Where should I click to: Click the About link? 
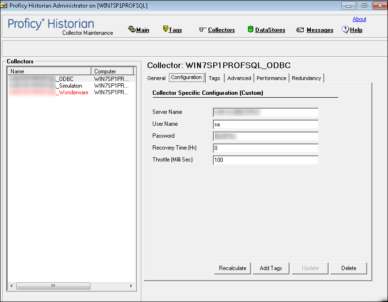click(x=359, y=19)
